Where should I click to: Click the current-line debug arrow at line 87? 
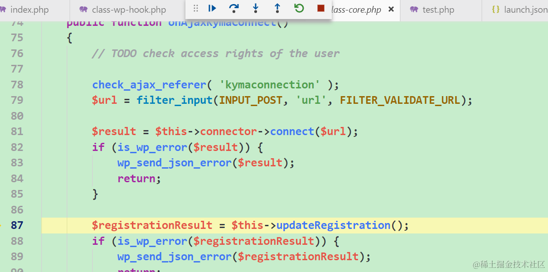pyautogui.click(x=1, y=225)
